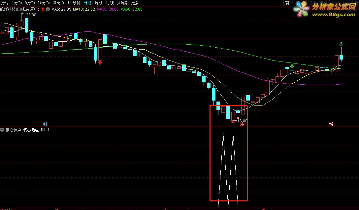Click the MA10: 22.62 indicator value
The width and height of the screenshot is (359, 210).
click(x=84, y=9)
